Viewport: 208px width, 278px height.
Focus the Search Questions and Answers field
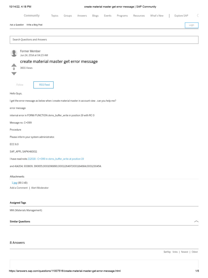click(x=104, y=40)
